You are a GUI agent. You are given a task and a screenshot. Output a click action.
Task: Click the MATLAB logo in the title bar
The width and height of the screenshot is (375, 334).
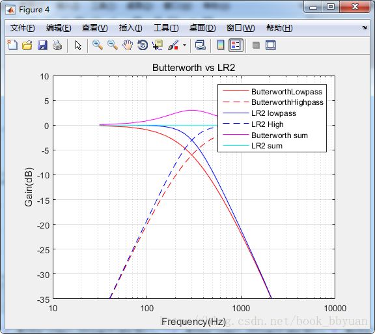point(10,10)
